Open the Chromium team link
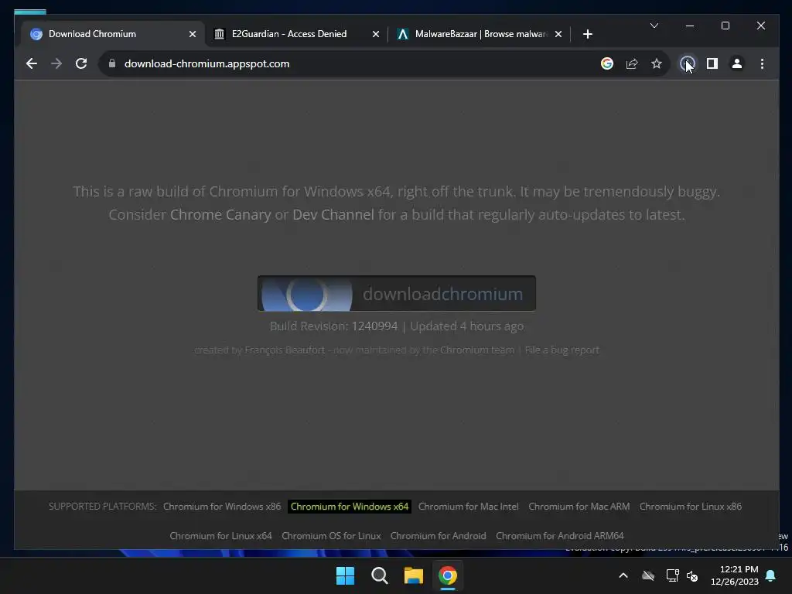This screenshot has height=594, width=792. (x=476, y=350)
